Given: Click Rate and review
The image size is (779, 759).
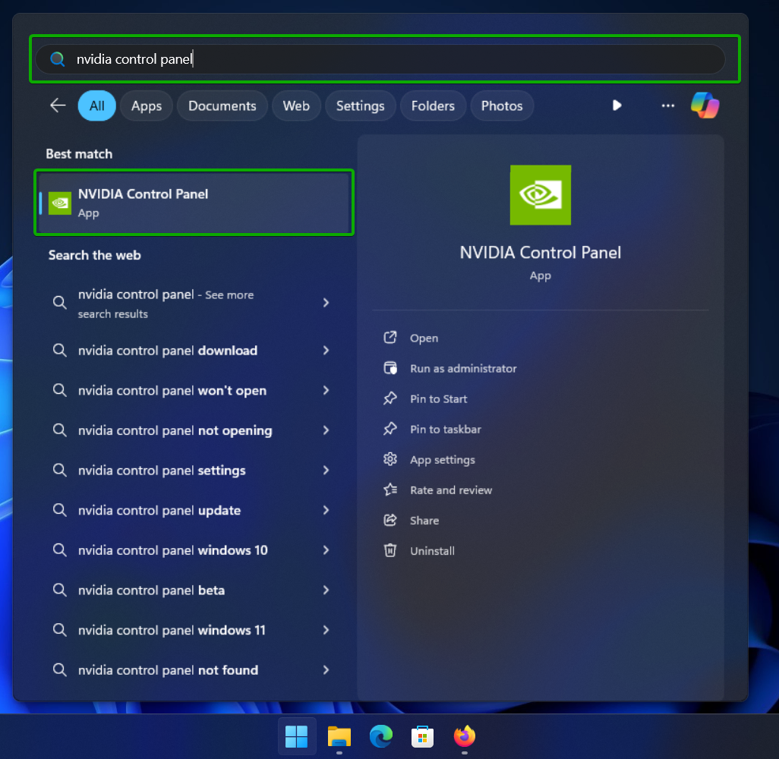Looking at the screenshot, I should coord(449,490).
